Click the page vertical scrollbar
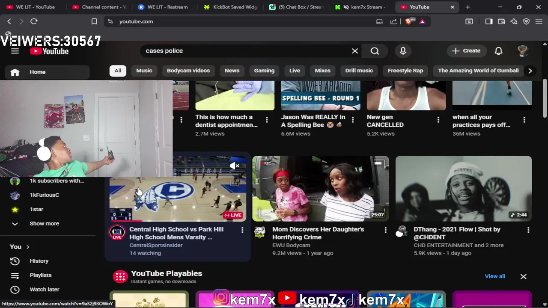Viewport: 548px width, 308px height. 545,98
